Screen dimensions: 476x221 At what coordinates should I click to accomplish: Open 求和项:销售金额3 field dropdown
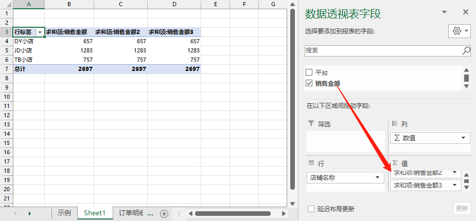tap(455, 185)
